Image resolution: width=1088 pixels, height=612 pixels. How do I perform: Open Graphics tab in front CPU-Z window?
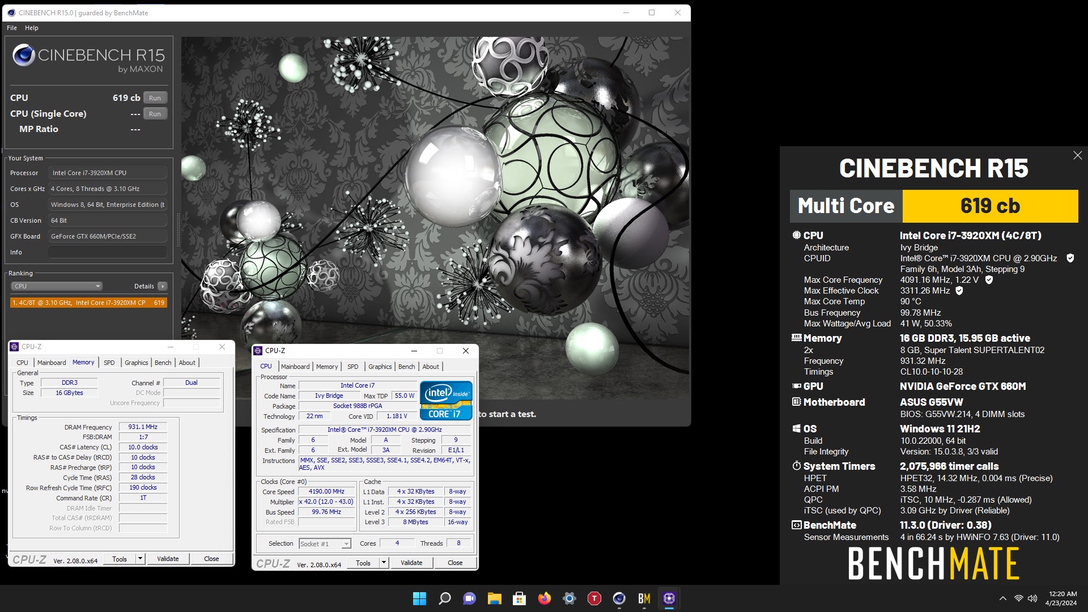380,367
